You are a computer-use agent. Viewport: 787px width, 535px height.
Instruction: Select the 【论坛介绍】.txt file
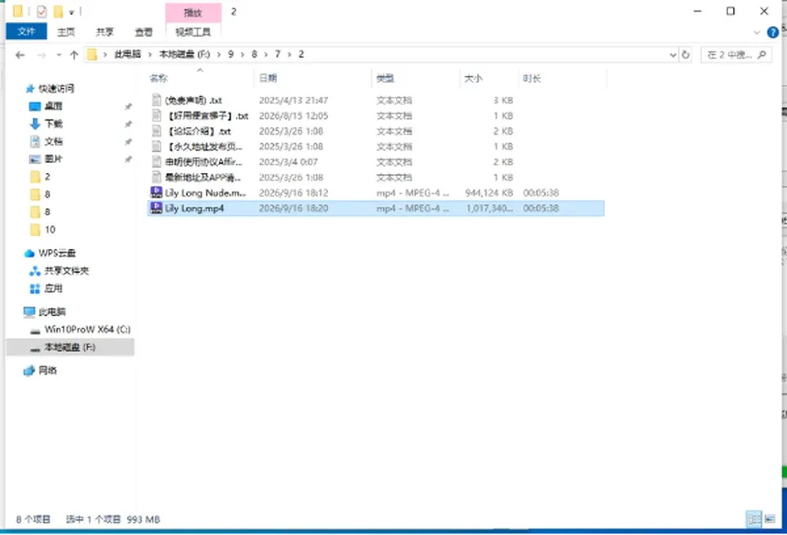(198, 131)
